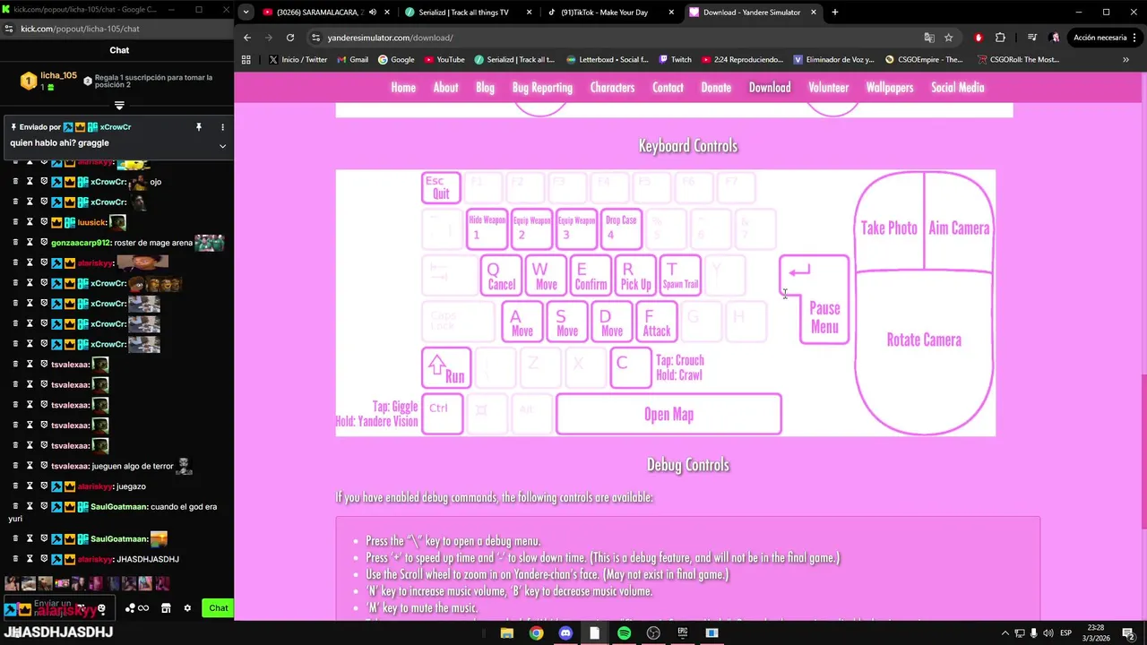Open the translate page icon in address bar
Screen dimensions: 1147x645
[x=929, y=38]
